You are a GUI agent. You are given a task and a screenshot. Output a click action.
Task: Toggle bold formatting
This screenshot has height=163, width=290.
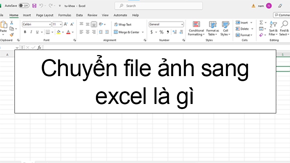(25, 32)
